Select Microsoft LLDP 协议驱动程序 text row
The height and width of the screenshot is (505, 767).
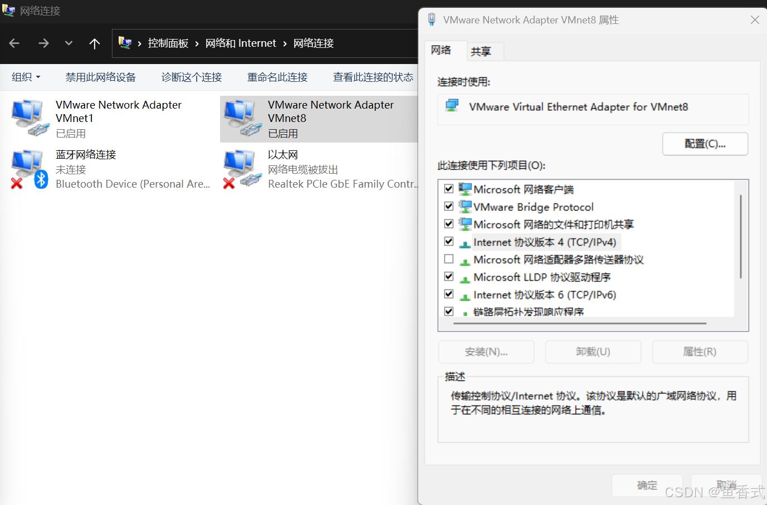pos(542,277)
